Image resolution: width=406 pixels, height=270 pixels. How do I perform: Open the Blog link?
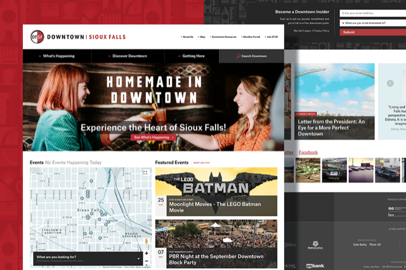click(x=202, y=37)
